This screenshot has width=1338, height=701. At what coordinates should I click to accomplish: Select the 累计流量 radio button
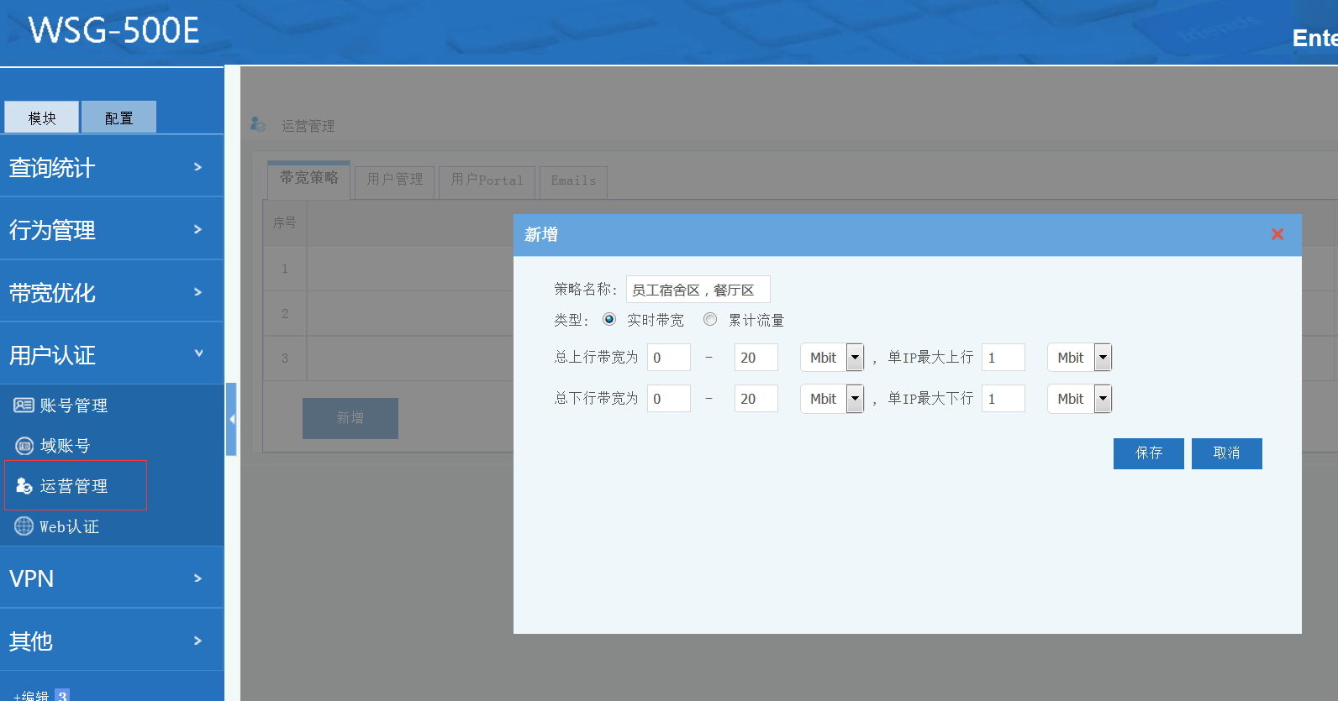point(710,319)
